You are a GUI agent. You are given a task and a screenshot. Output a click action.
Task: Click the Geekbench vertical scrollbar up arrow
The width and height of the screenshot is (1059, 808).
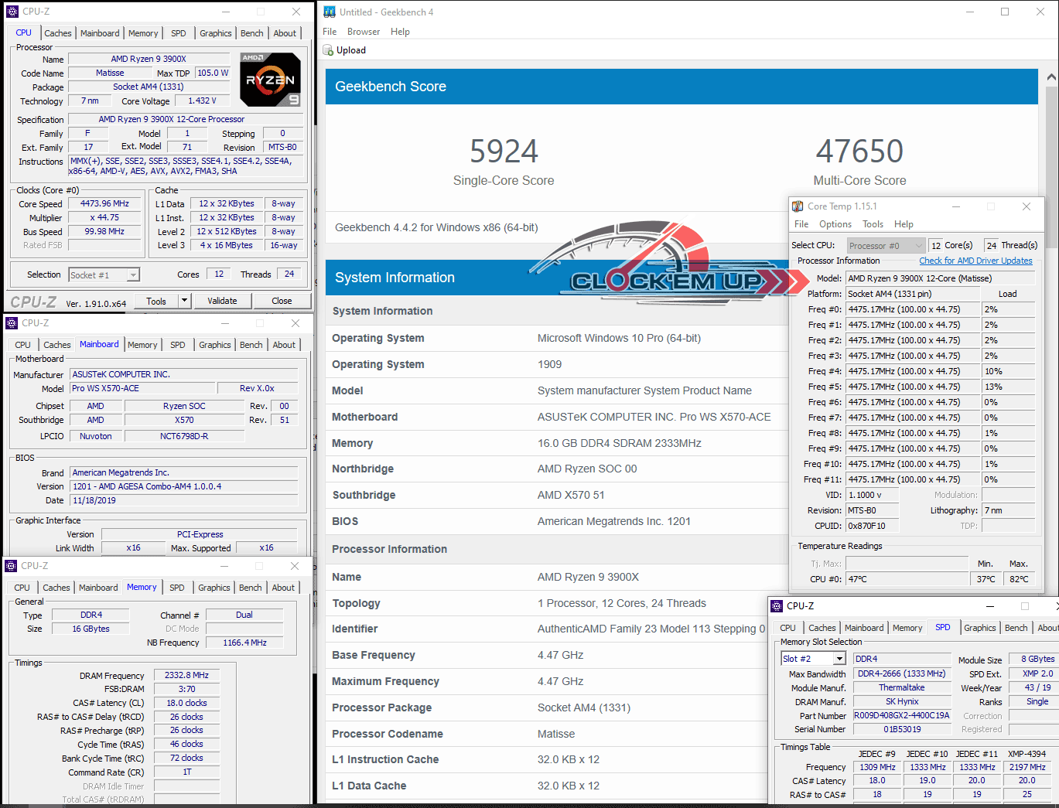pyautogui.click(x=1051, y=78)
